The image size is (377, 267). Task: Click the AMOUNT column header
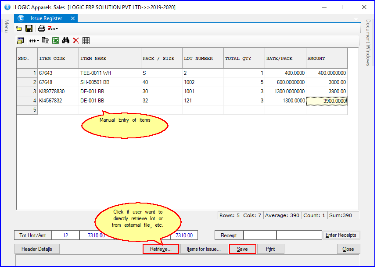pyautogui.click(x=327, y=58)
